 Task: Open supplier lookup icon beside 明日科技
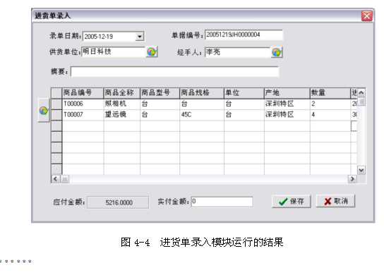point(152,52)
